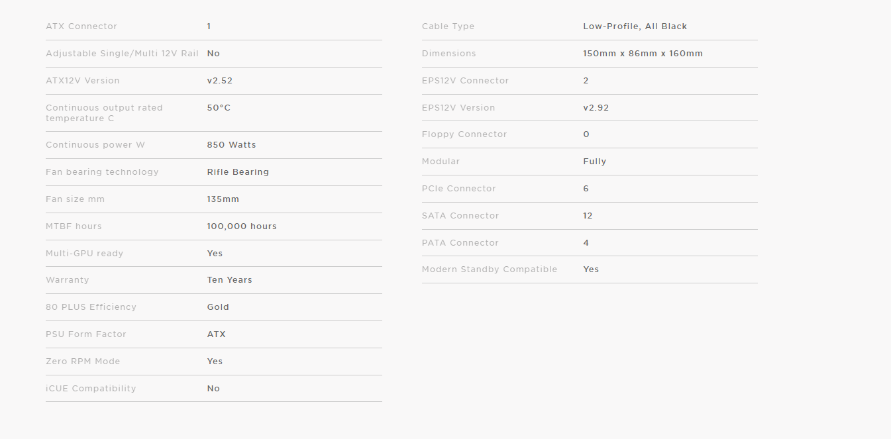Select the 150mm x 86mm x 160mm dimensions

point(643,54)
